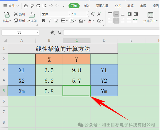Click the select-all corner triangle
The image size is (160, 131).
click(5, 40)
